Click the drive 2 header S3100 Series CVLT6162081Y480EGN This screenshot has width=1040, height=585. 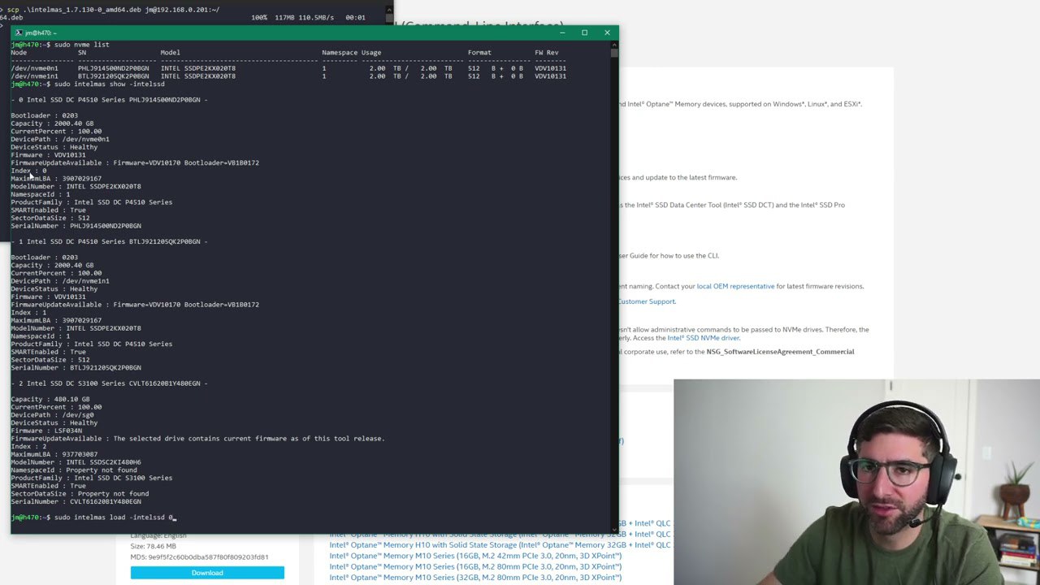point(109,383)
